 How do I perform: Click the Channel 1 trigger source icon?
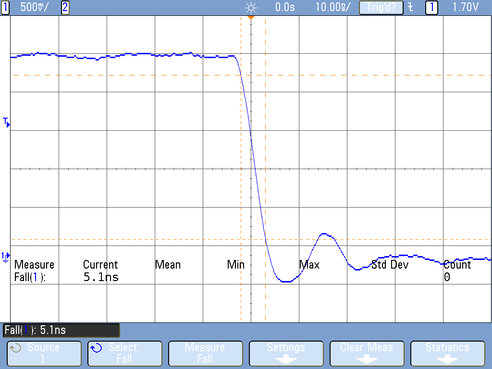(x=431, y=7)
